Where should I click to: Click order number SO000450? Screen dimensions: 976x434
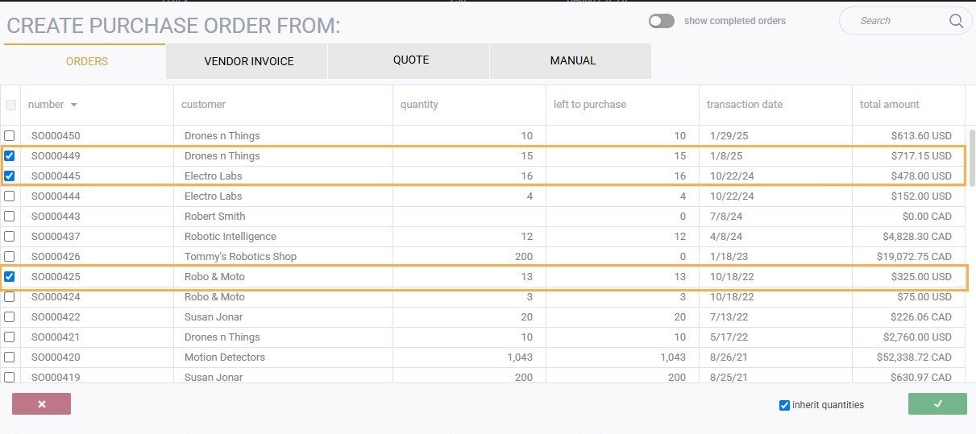click(x=56, y=135)
